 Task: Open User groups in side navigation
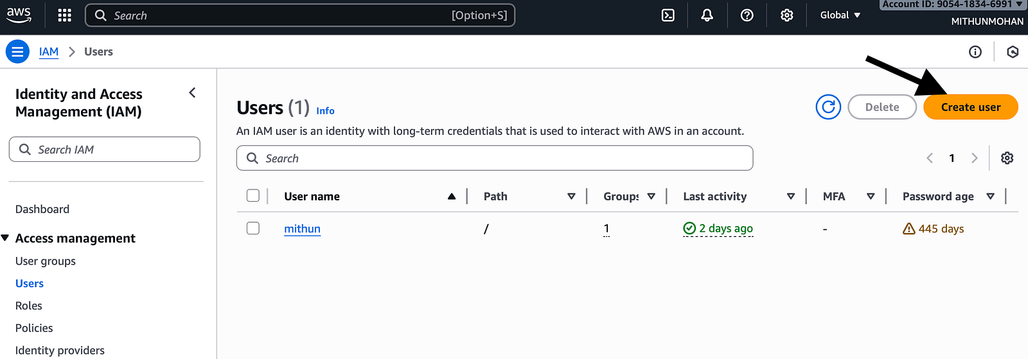click(x=46, y=261)
